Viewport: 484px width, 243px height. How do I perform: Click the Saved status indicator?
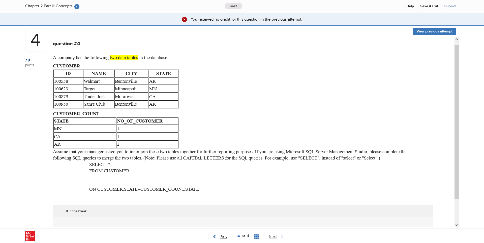[233, 6]
